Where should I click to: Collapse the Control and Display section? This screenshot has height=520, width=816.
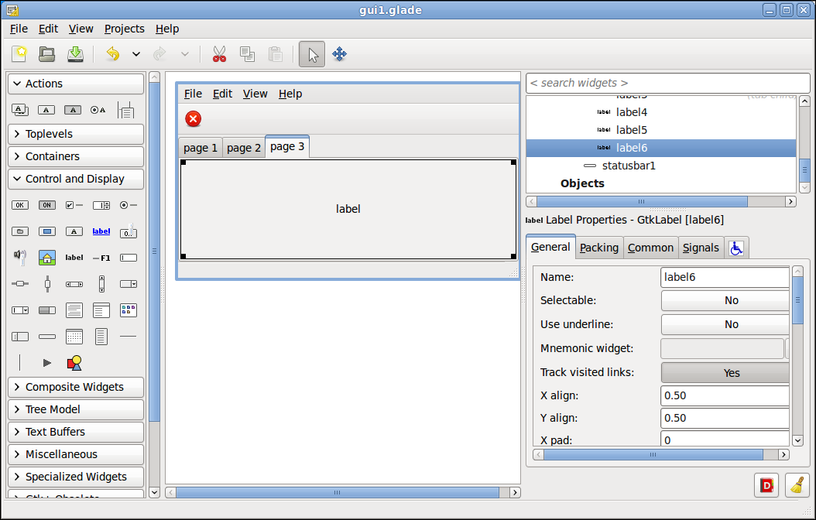click(76, 179)
